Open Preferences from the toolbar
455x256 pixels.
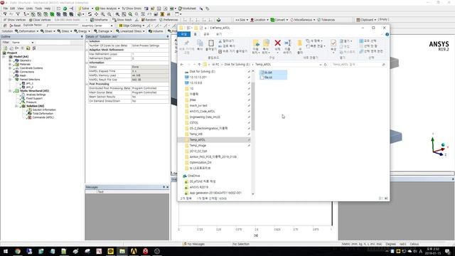click(x=169, y=20)
